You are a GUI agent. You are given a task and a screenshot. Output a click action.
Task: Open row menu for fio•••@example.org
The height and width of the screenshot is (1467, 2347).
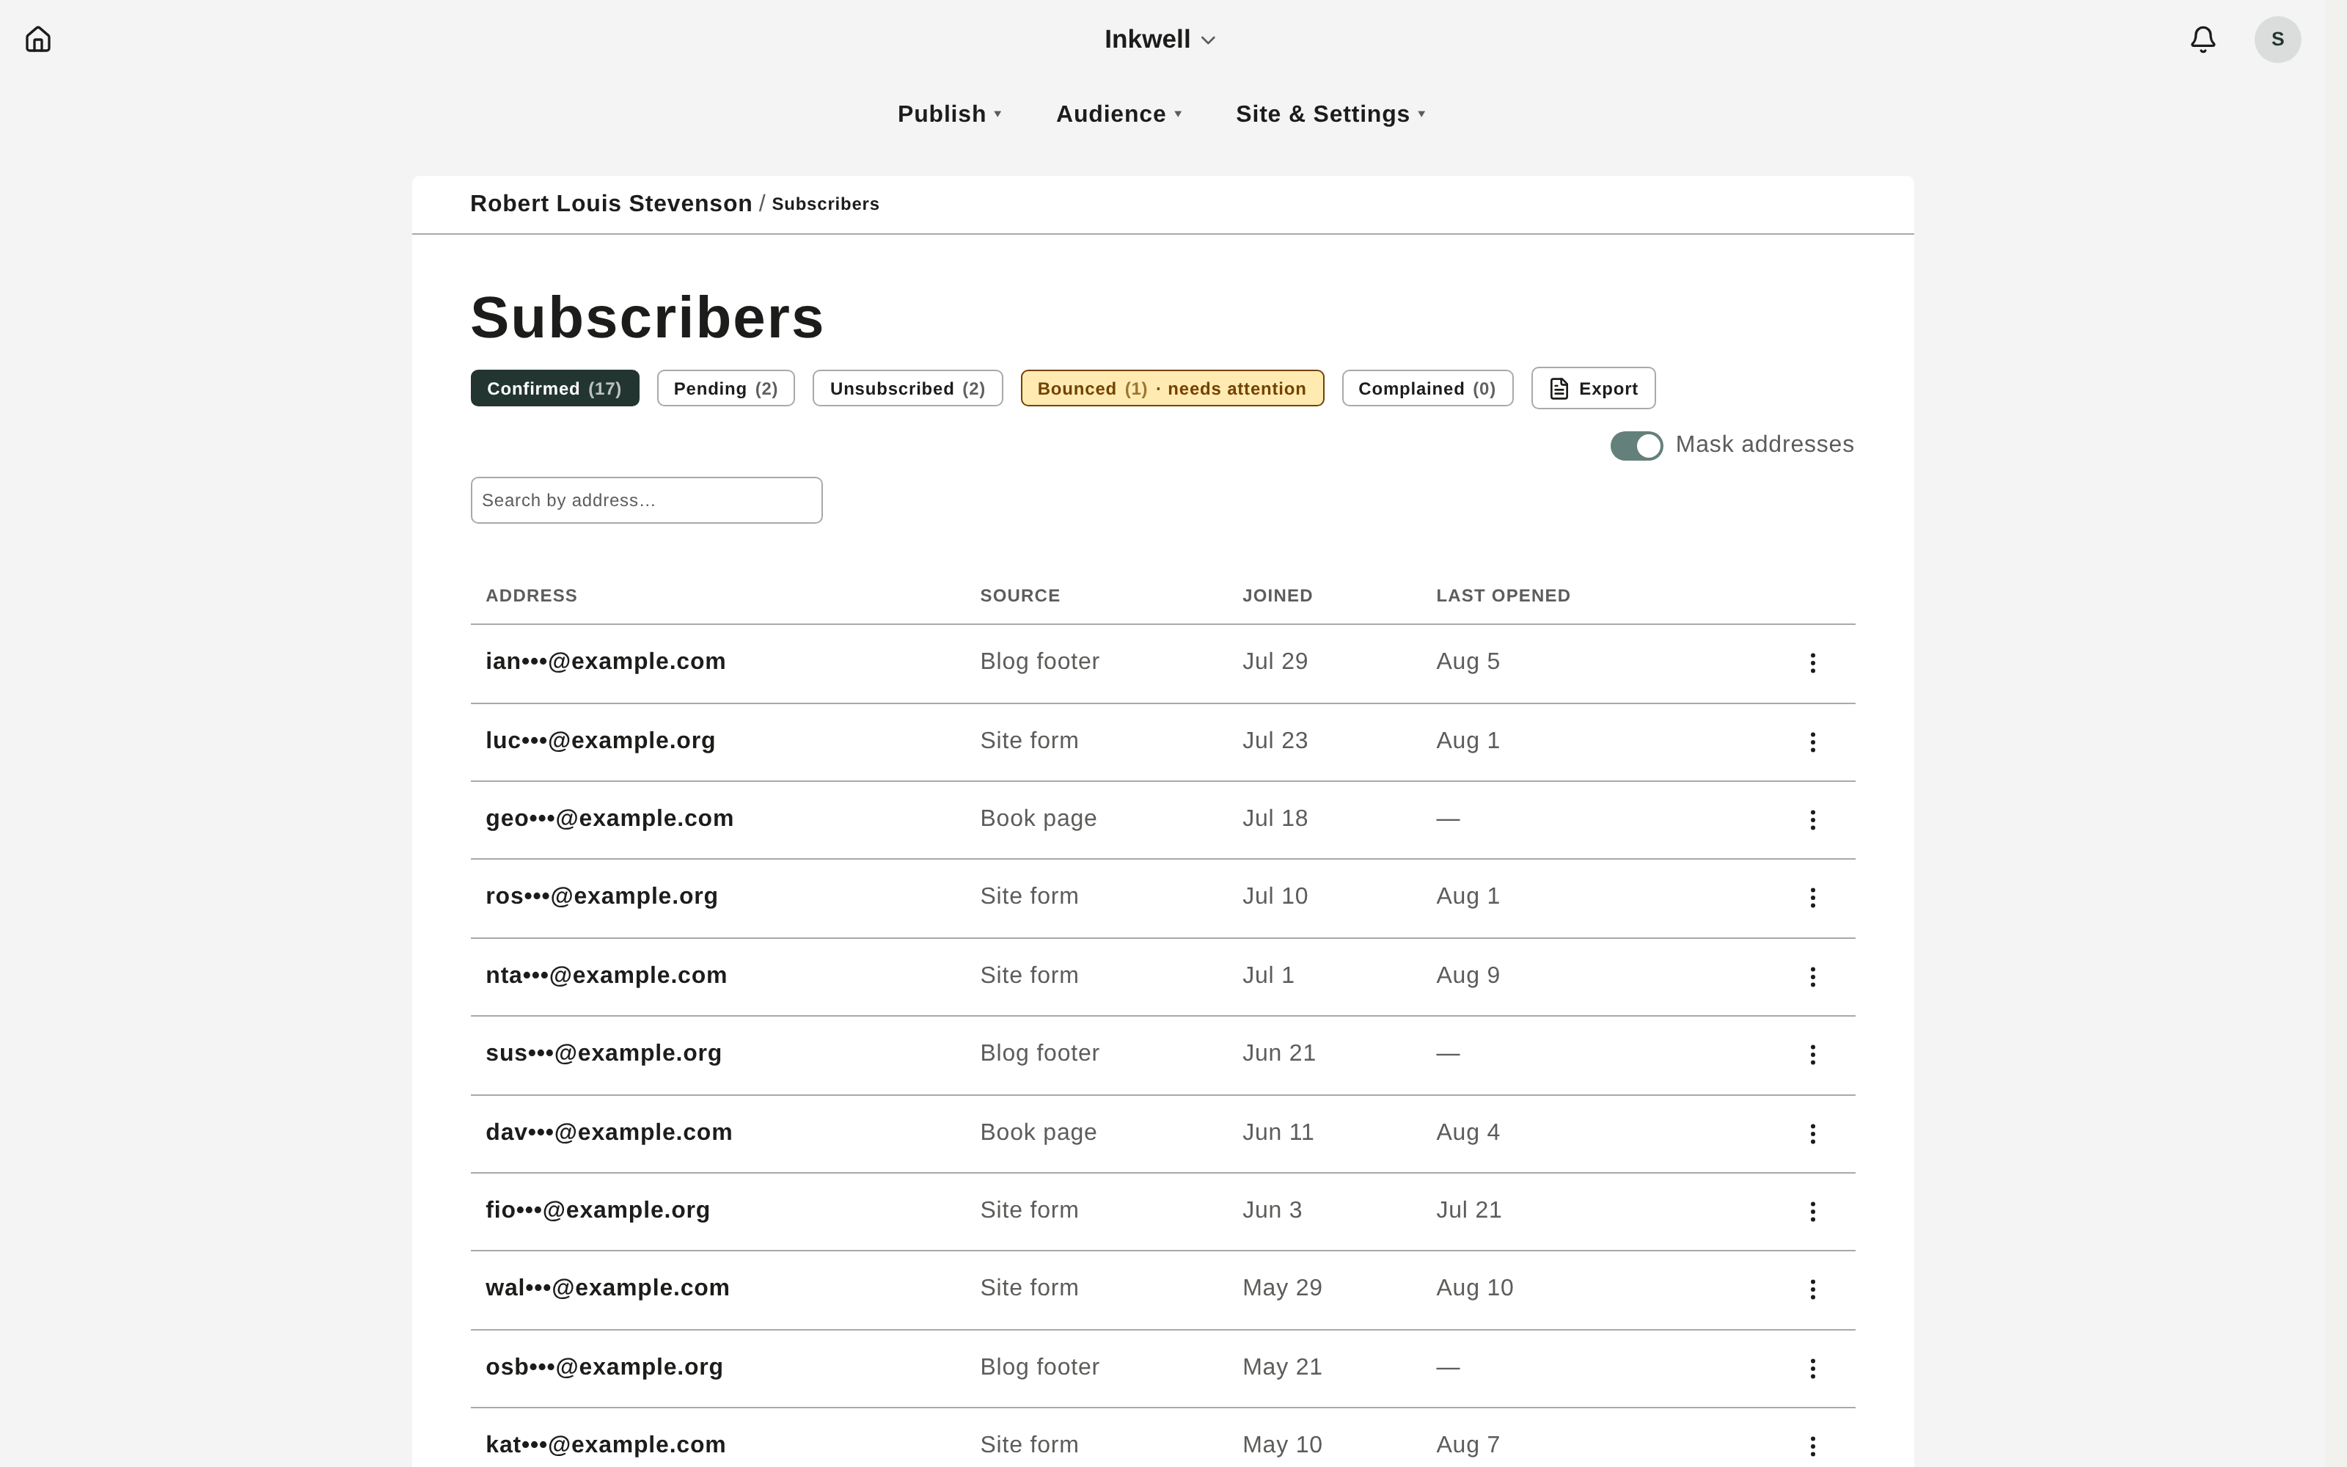point(1812,1212)
